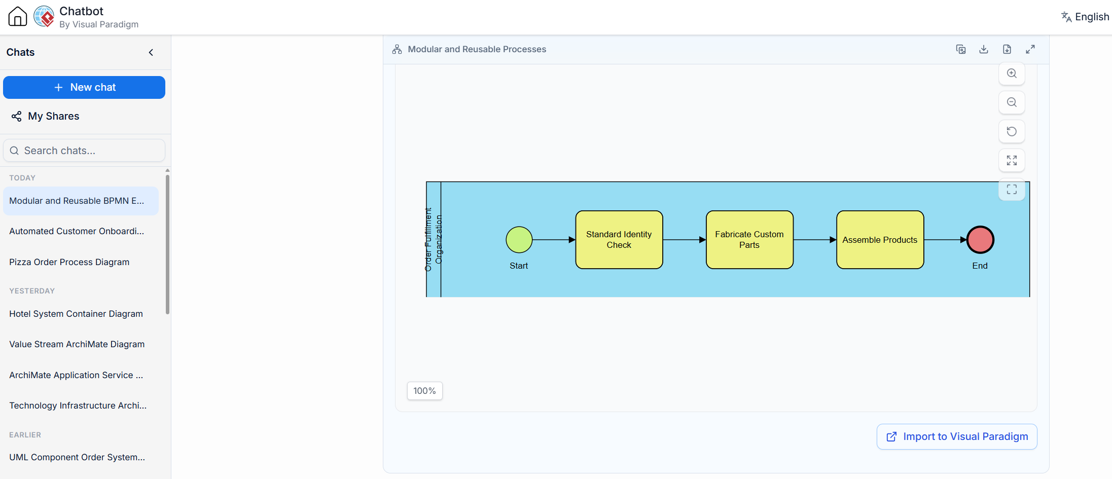Open the Automated Customer Onboarding chat
This screenshot has height=479, width=1112.
81,231
